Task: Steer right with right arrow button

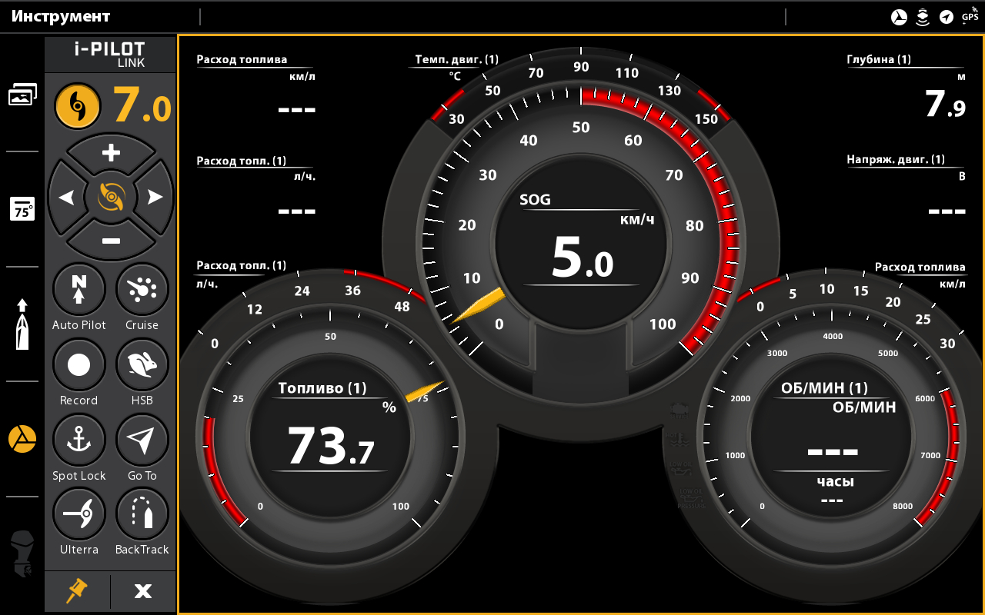Action: pos(155,198)
